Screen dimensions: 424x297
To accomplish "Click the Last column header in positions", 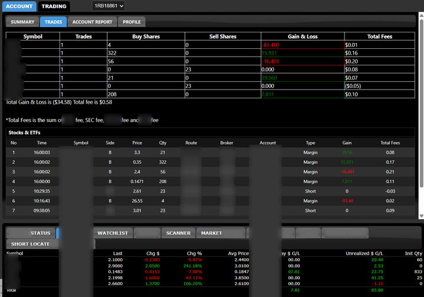I will [118, 253].
